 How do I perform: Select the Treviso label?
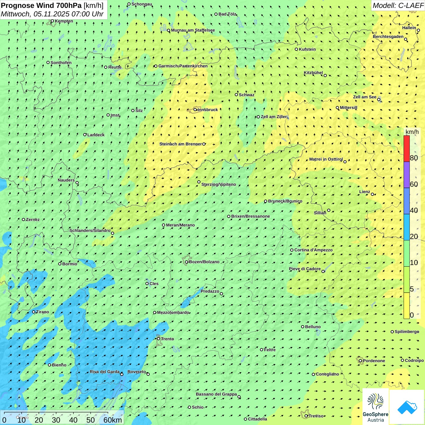pos(316,416)
